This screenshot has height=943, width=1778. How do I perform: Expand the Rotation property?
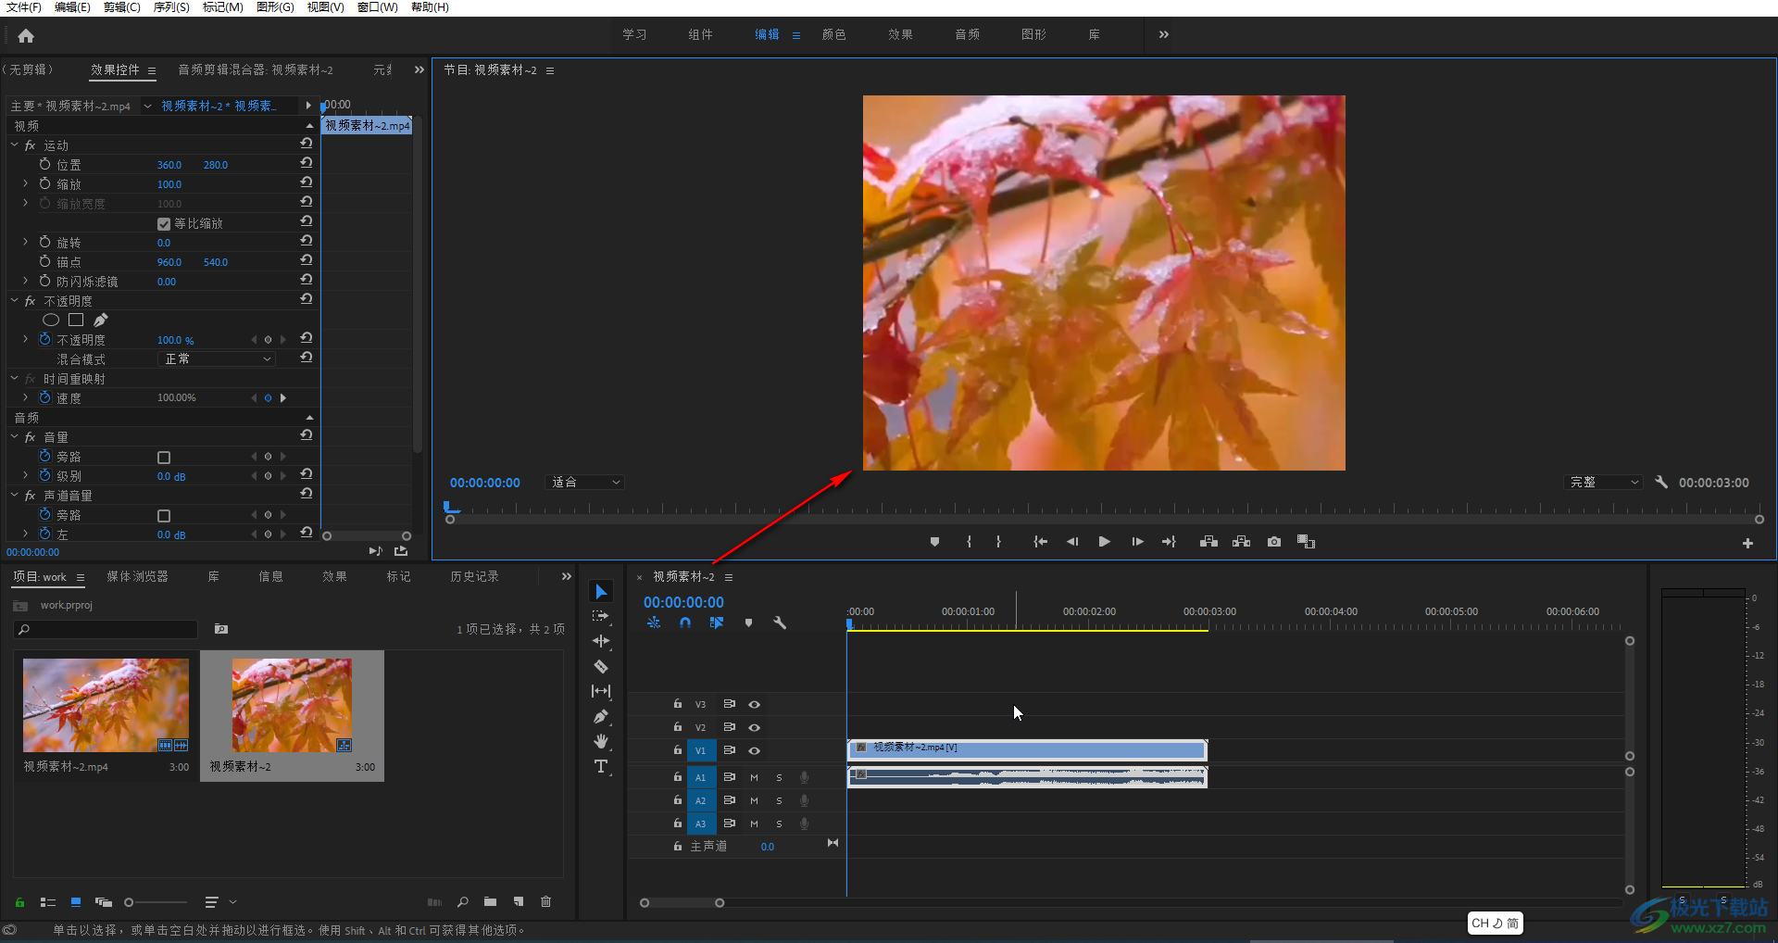(x=26, y=243)
